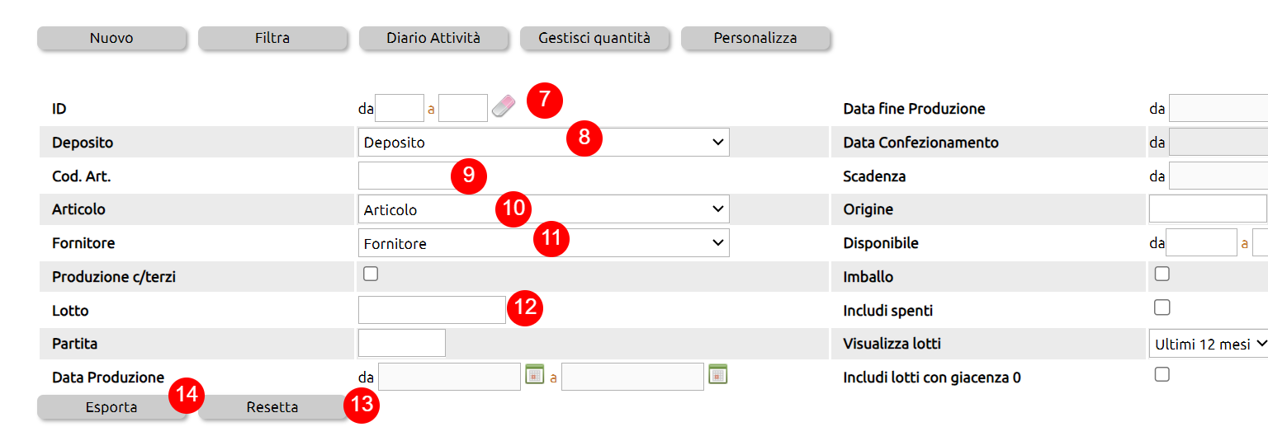
Task: Open the Data Produzione end calendar picker
Action: pos(717,374)
